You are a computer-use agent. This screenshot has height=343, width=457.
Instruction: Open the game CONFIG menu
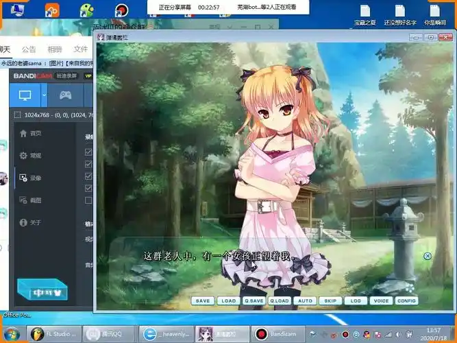click(406, 300)
